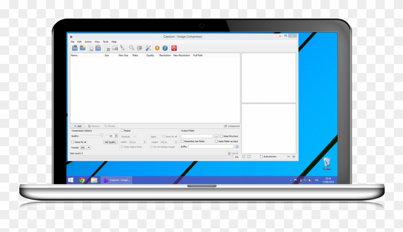
Task: Click the Add button below the list
Action: [x=77, y=126]
